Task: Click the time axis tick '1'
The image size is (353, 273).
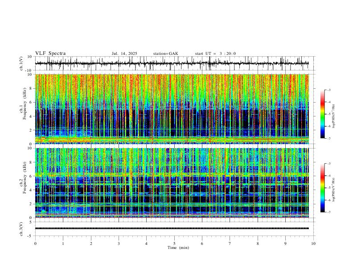Action: [x=63, y=244]
